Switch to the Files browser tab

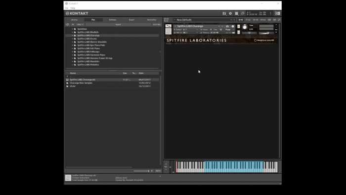coord(93,20)
